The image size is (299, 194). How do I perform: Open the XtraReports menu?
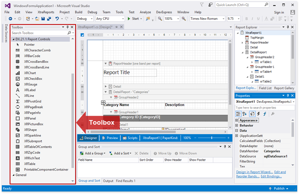pos(46,12)
